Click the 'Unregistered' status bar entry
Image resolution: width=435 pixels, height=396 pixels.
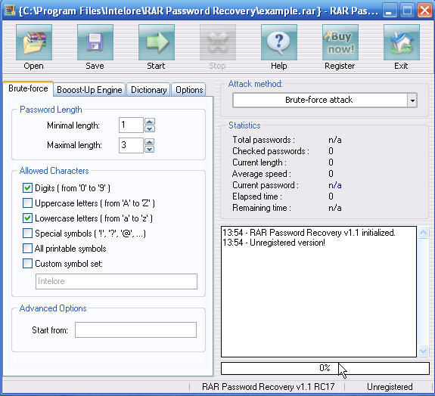[x=390, y=387]
